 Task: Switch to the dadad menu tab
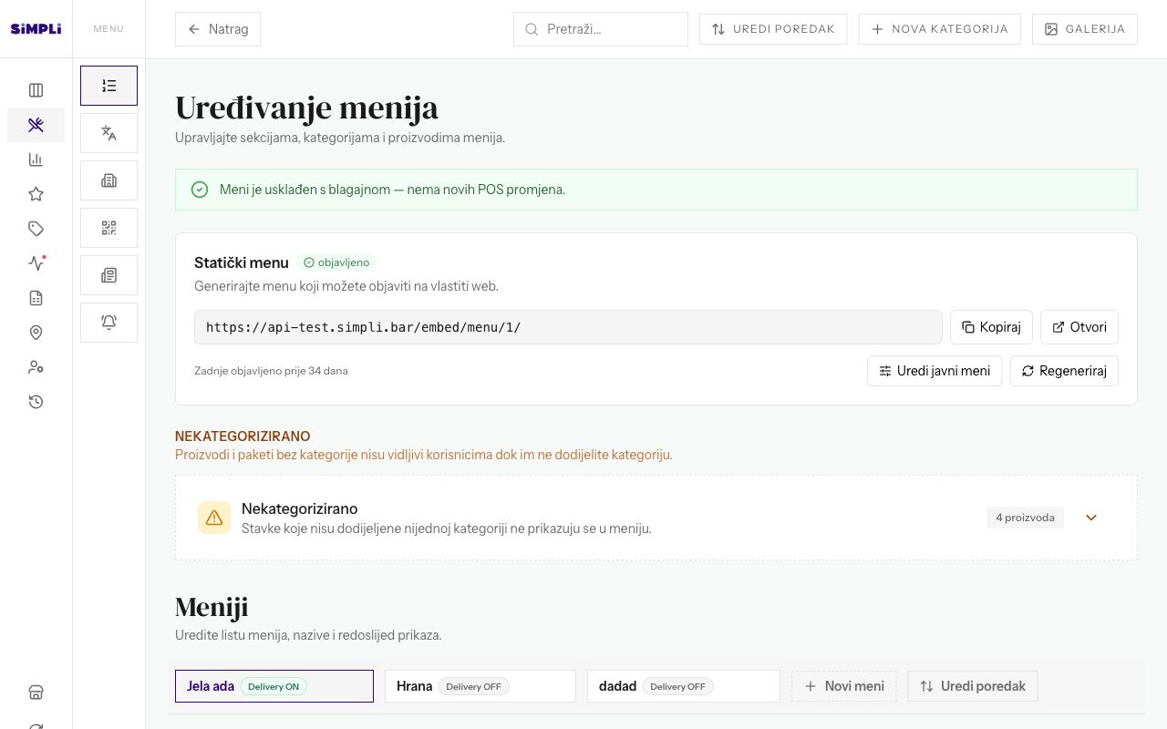(684, 686)
